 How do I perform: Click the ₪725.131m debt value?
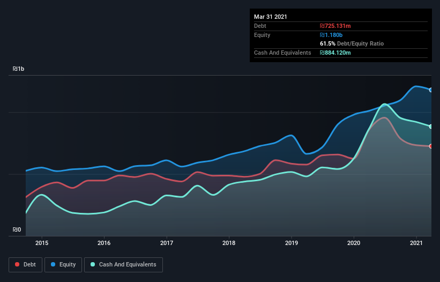pos(335,26)
